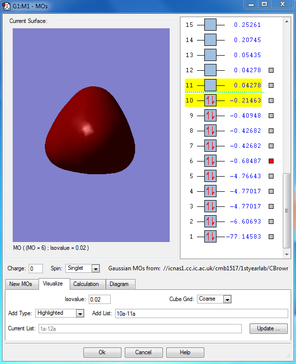
Task: Select the occupied orbital box for MO 2
Action: point(210,222)
